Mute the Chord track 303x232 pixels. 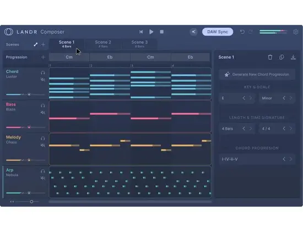tap(43, 80)
